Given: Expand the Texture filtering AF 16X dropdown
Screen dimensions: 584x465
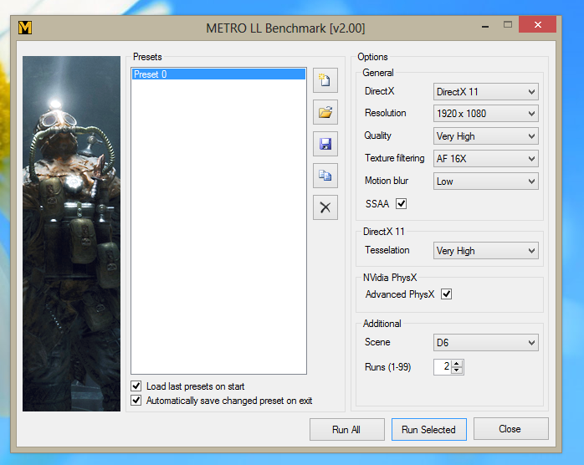Looking at the screenshot, I should (485, 159).
